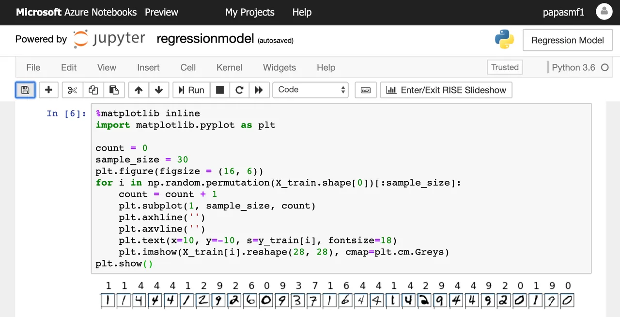Click Microsoft Azure Notebooks home link

point(77,12)
